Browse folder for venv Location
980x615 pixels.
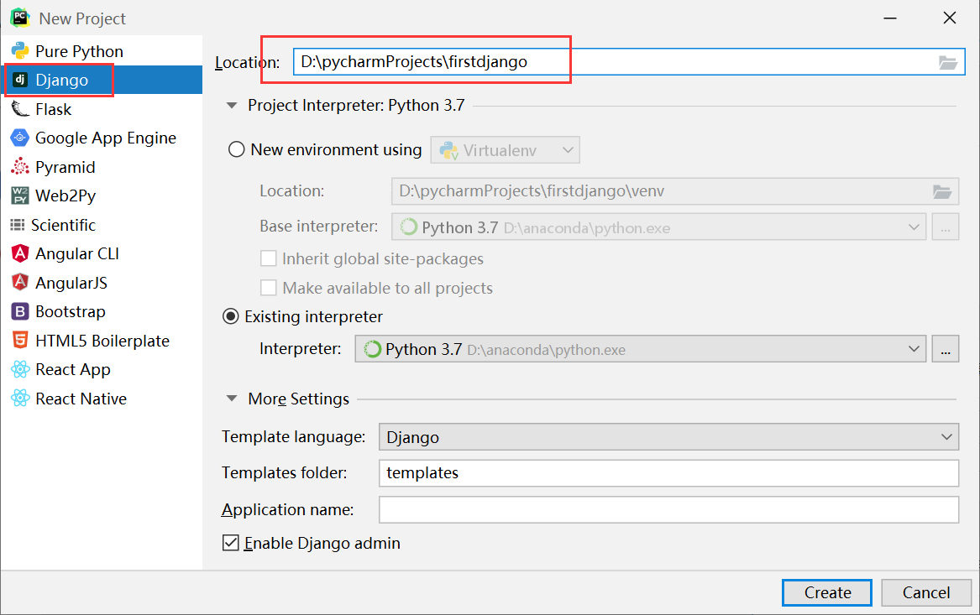coord(942,191)
